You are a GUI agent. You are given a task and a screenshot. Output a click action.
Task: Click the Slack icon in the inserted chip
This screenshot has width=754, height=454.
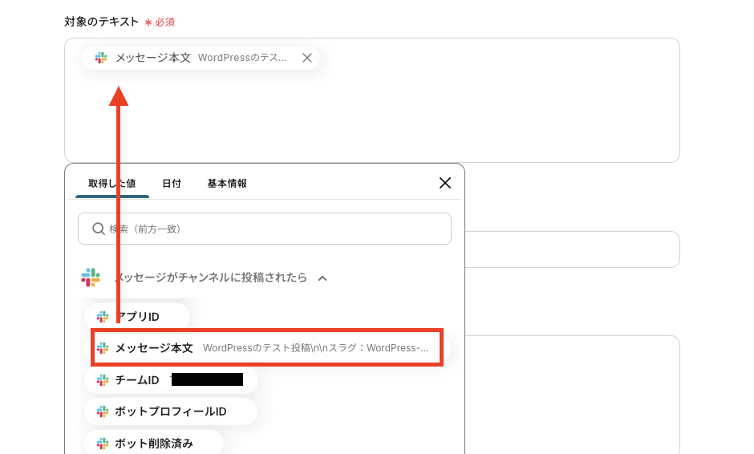101,58
